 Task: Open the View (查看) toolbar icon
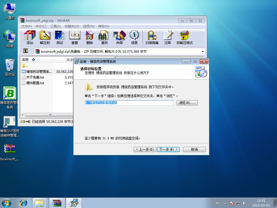pyautogui.click(x=75, y=38)
